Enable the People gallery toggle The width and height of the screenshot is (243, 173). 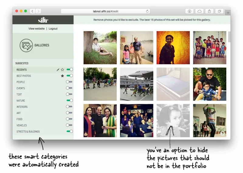click(x=69, y=82)
